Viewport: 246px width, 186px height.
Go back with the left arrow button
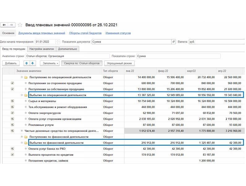pyautogui.click(x=4, y=25)
